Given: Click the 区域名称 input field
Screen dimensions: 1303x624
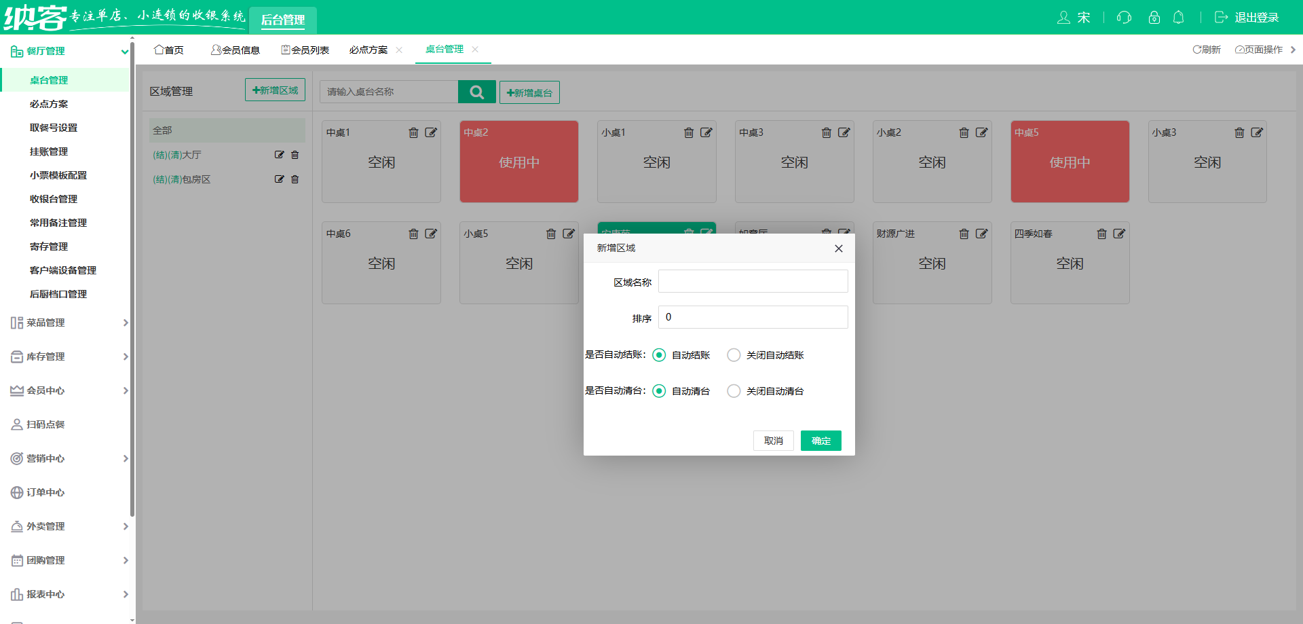Looking at the screenshot, I should coord(753,281).
